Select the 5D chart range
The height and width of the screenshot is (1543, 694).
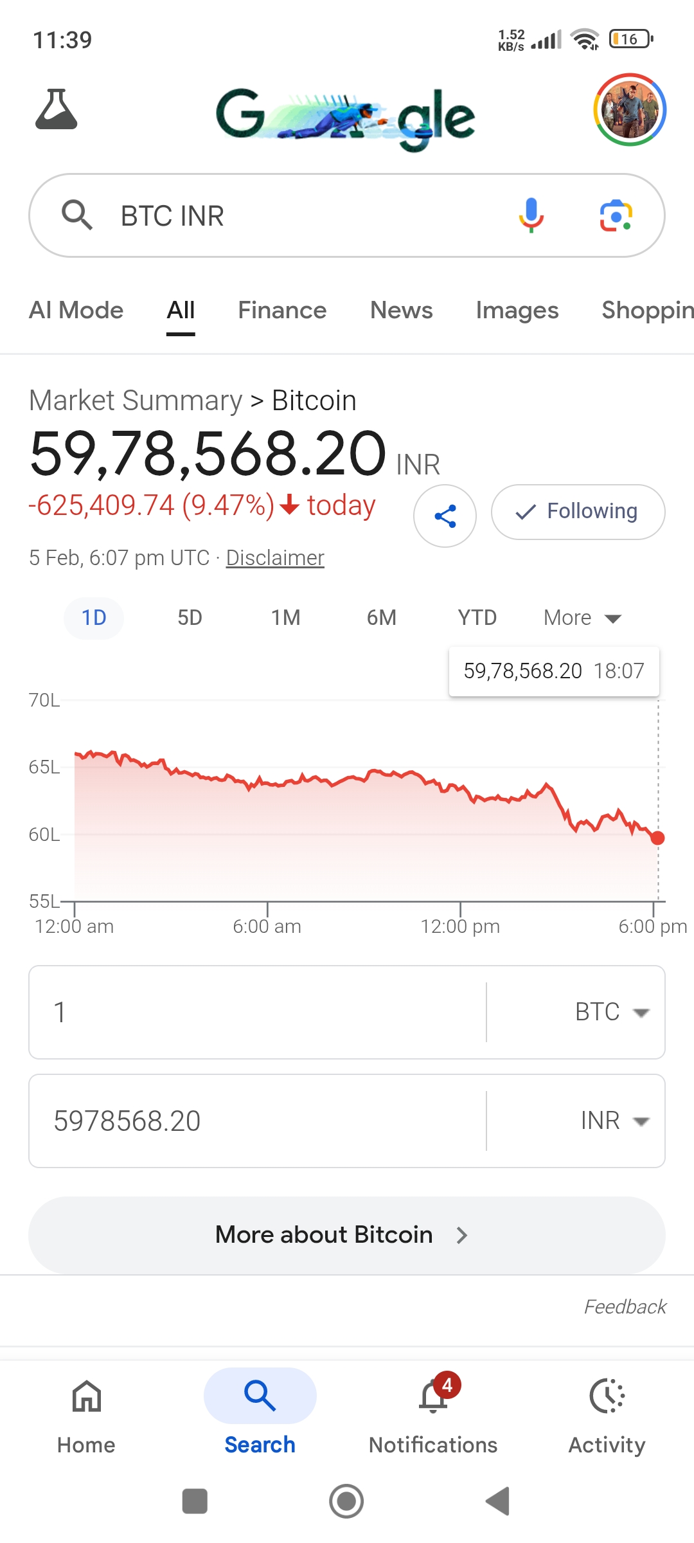(x=190, y=618)
